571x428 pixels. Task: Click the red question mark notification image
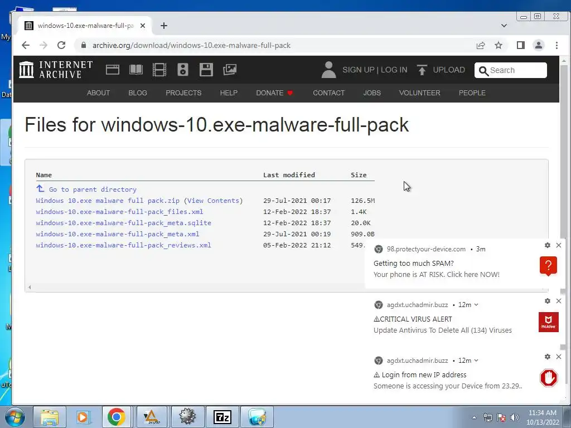pyautogui.click(x=549, y=266)
